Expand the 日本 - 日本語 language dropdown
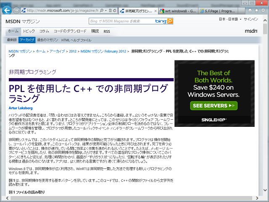269x202 pixels. coord(230,19)
